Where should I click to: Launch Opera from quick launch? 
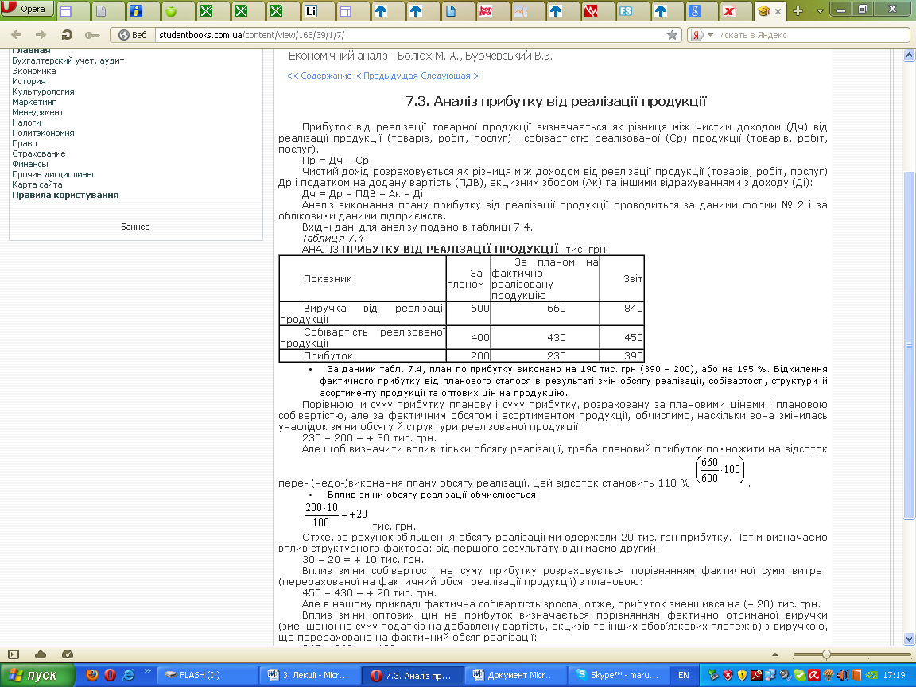[x=110, y=675]
